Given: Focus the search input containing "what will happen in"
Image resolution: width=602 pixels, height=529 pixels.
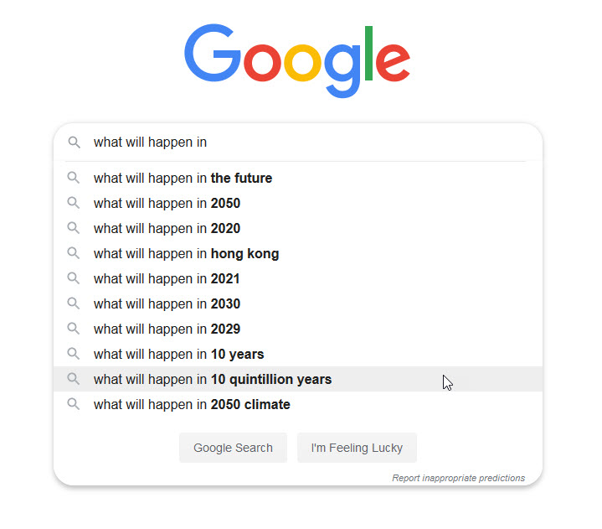Looking at the screenshot, I should 310,143.
